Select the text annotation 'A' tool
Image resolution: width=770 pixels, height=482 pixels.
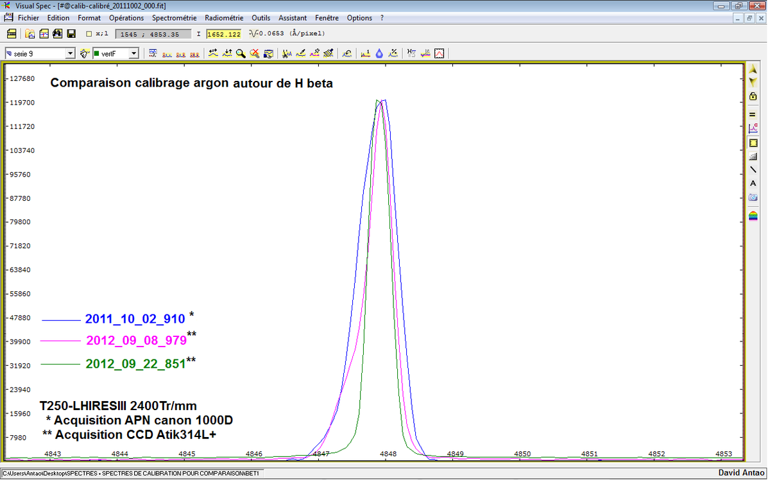[753, 184]
